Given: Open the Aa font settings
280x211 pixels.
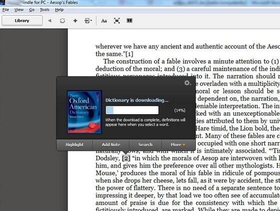Looking at the screenshot, I should pos(104,20).
